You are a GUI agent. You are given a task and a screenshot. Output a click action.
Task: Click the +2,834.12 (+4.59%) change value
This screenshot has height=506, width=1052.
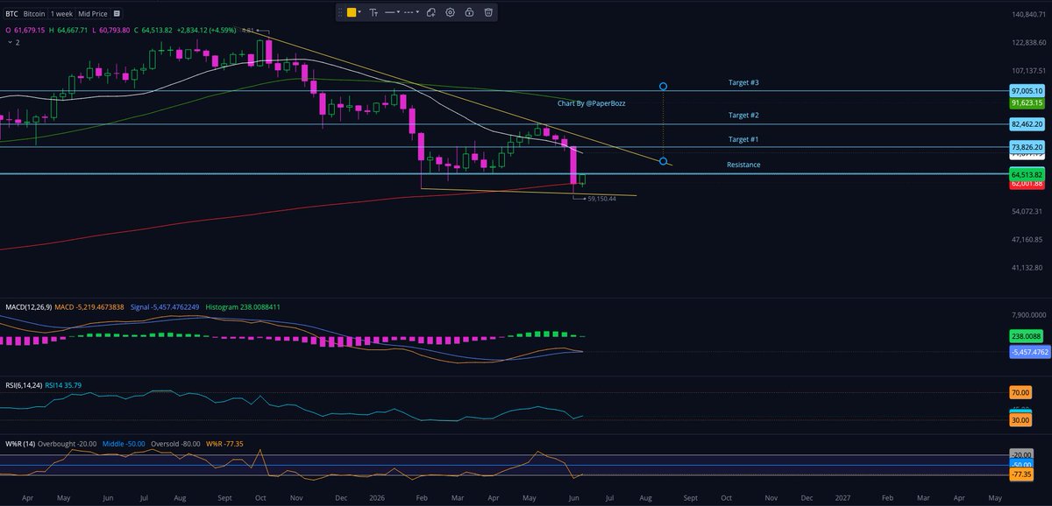[208, 31]
